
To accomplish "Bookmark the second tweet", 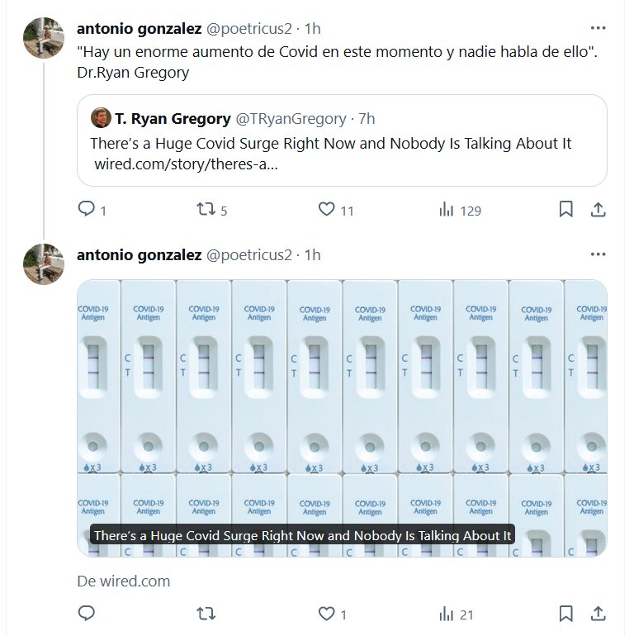I will (565, 613).
